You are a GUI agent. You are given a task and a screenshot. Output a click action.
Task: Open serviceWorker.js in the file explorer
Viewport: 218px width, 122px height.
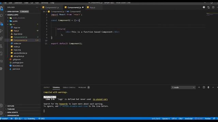pos(20,53)
